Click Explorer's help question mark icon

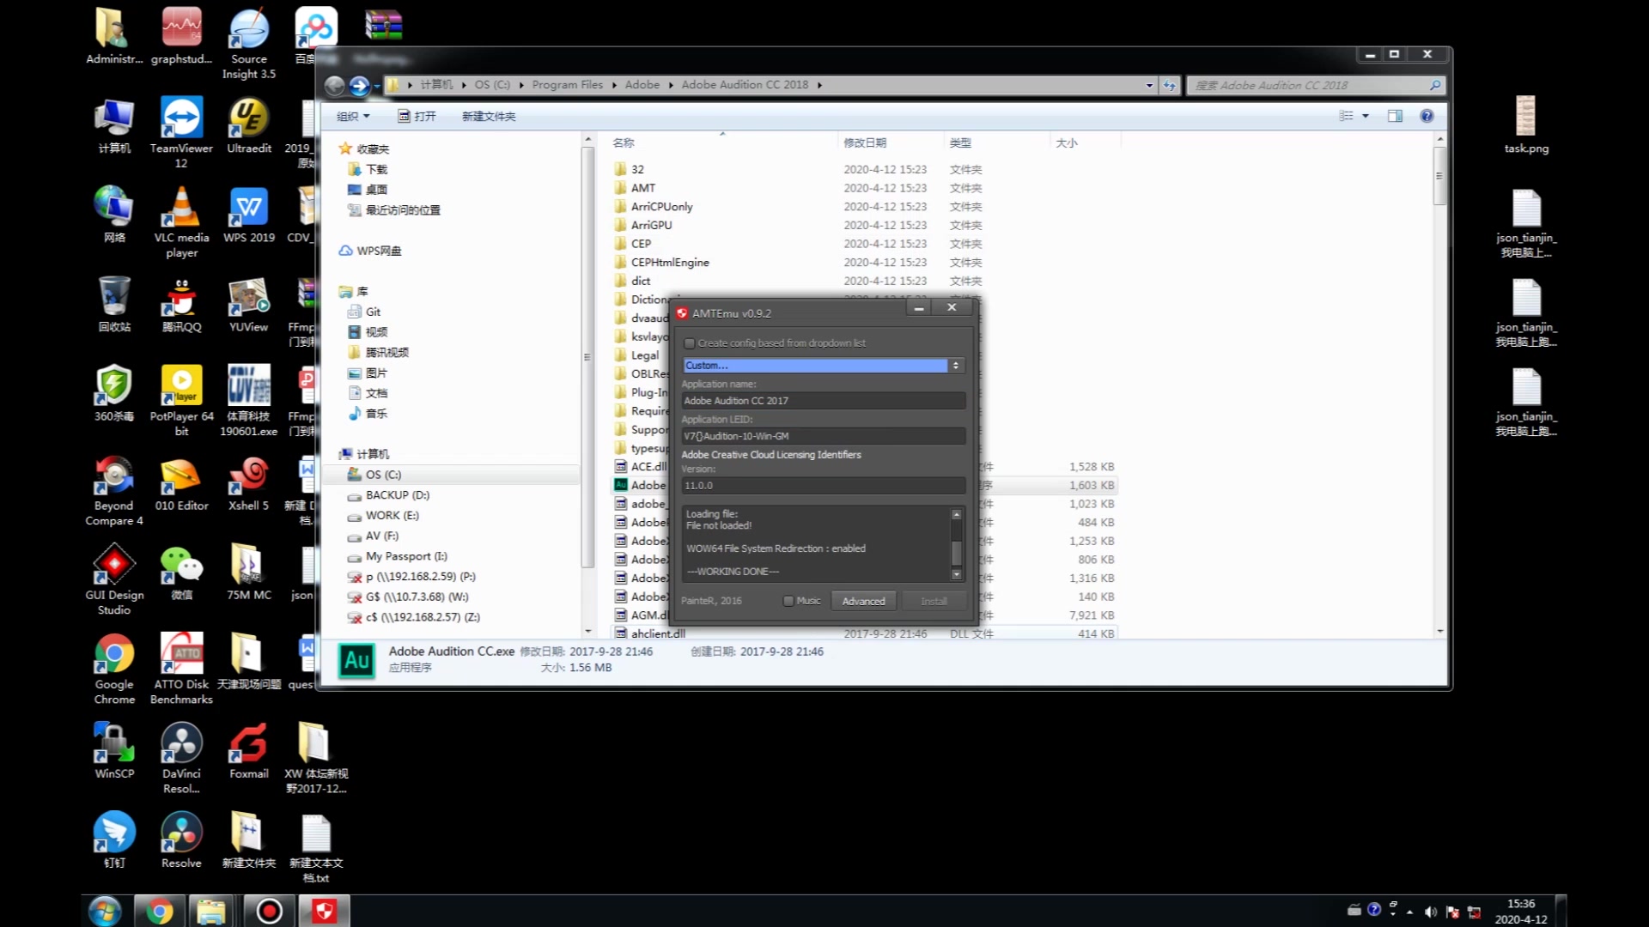tap(1427, 116)
